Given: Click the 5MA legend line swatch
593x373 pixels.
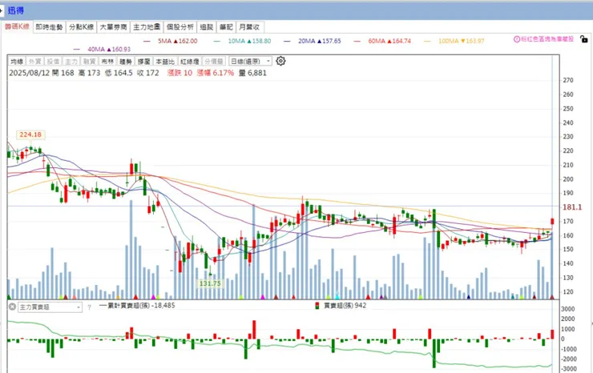Looking at the screenshot, I should [147, 41].
